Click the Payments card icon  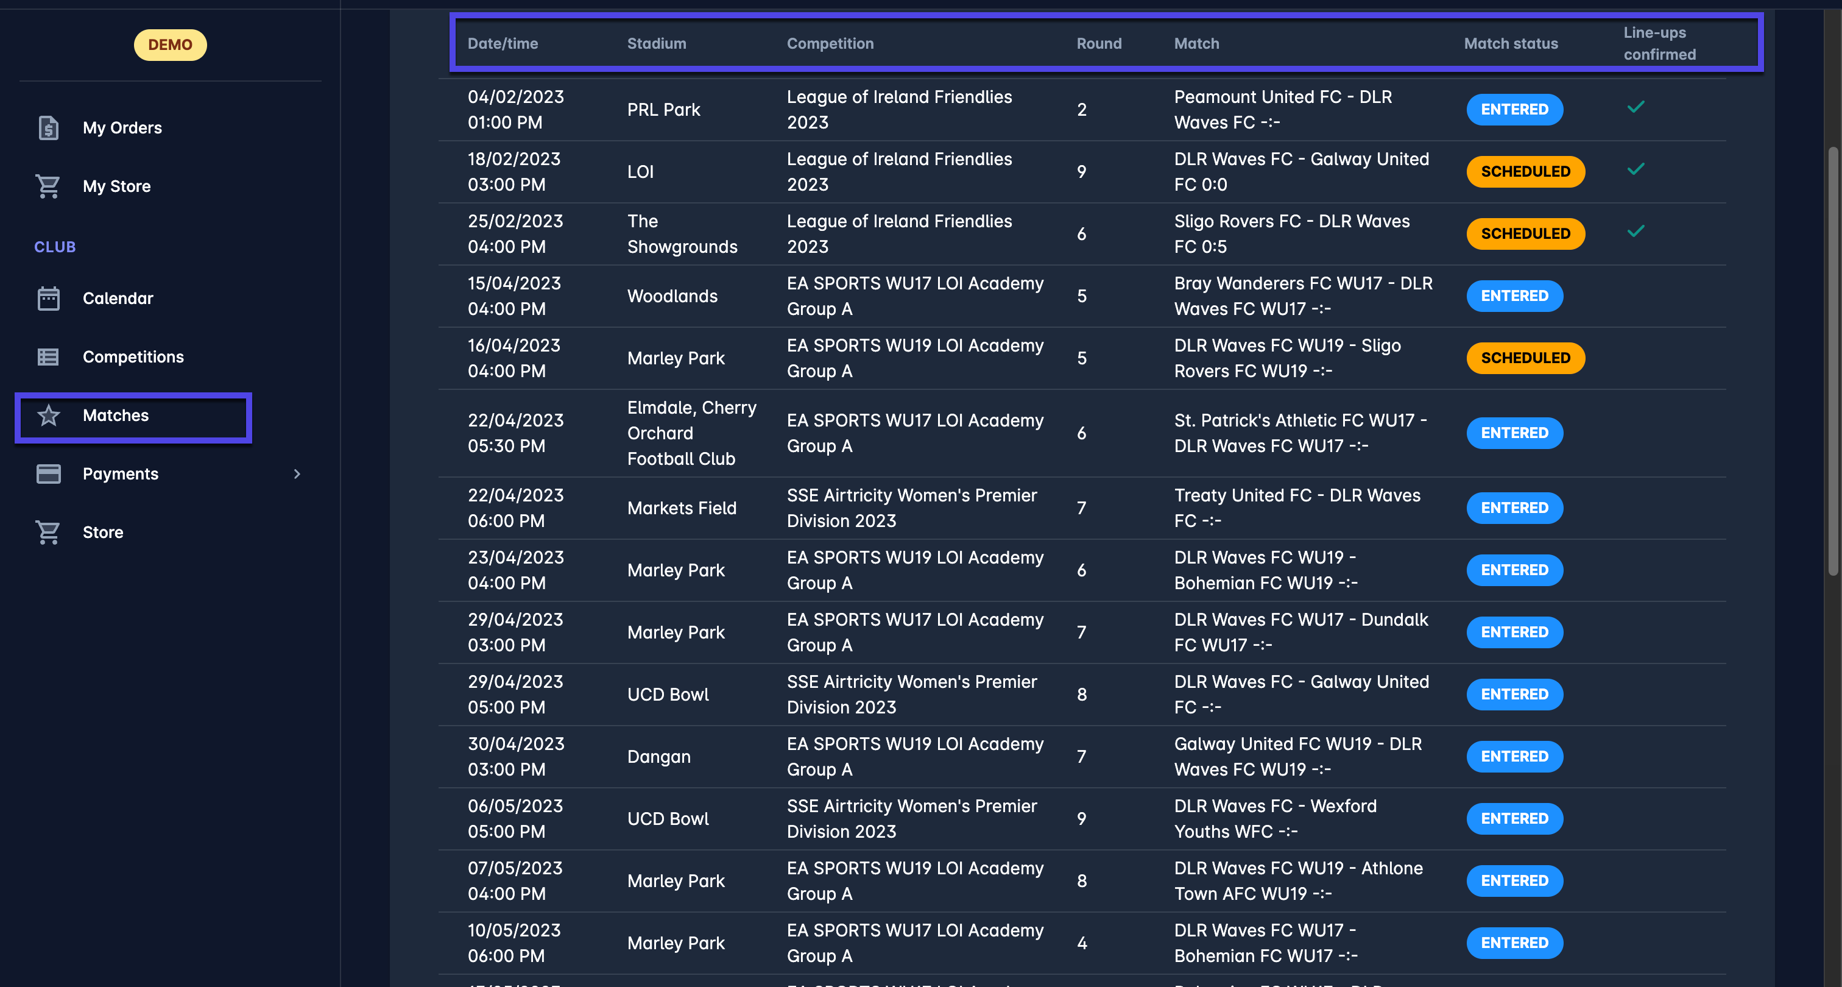click(48, 474)
